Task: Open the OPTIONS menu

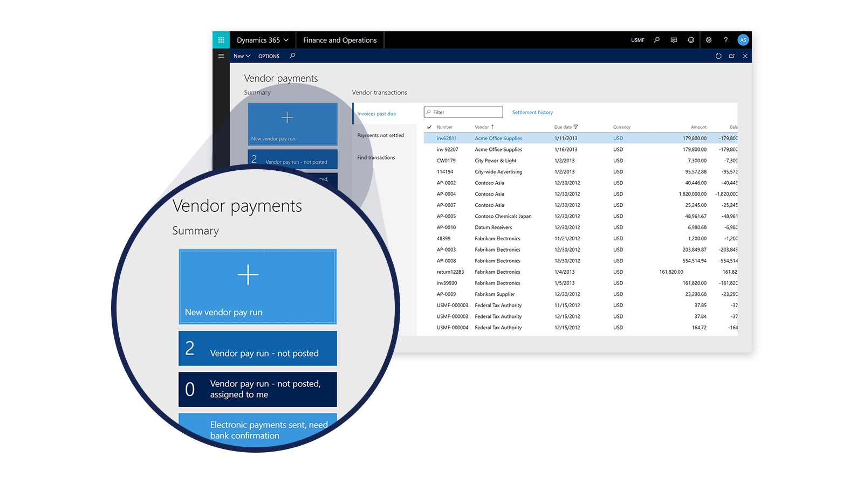Action: [x=269, y=56]
